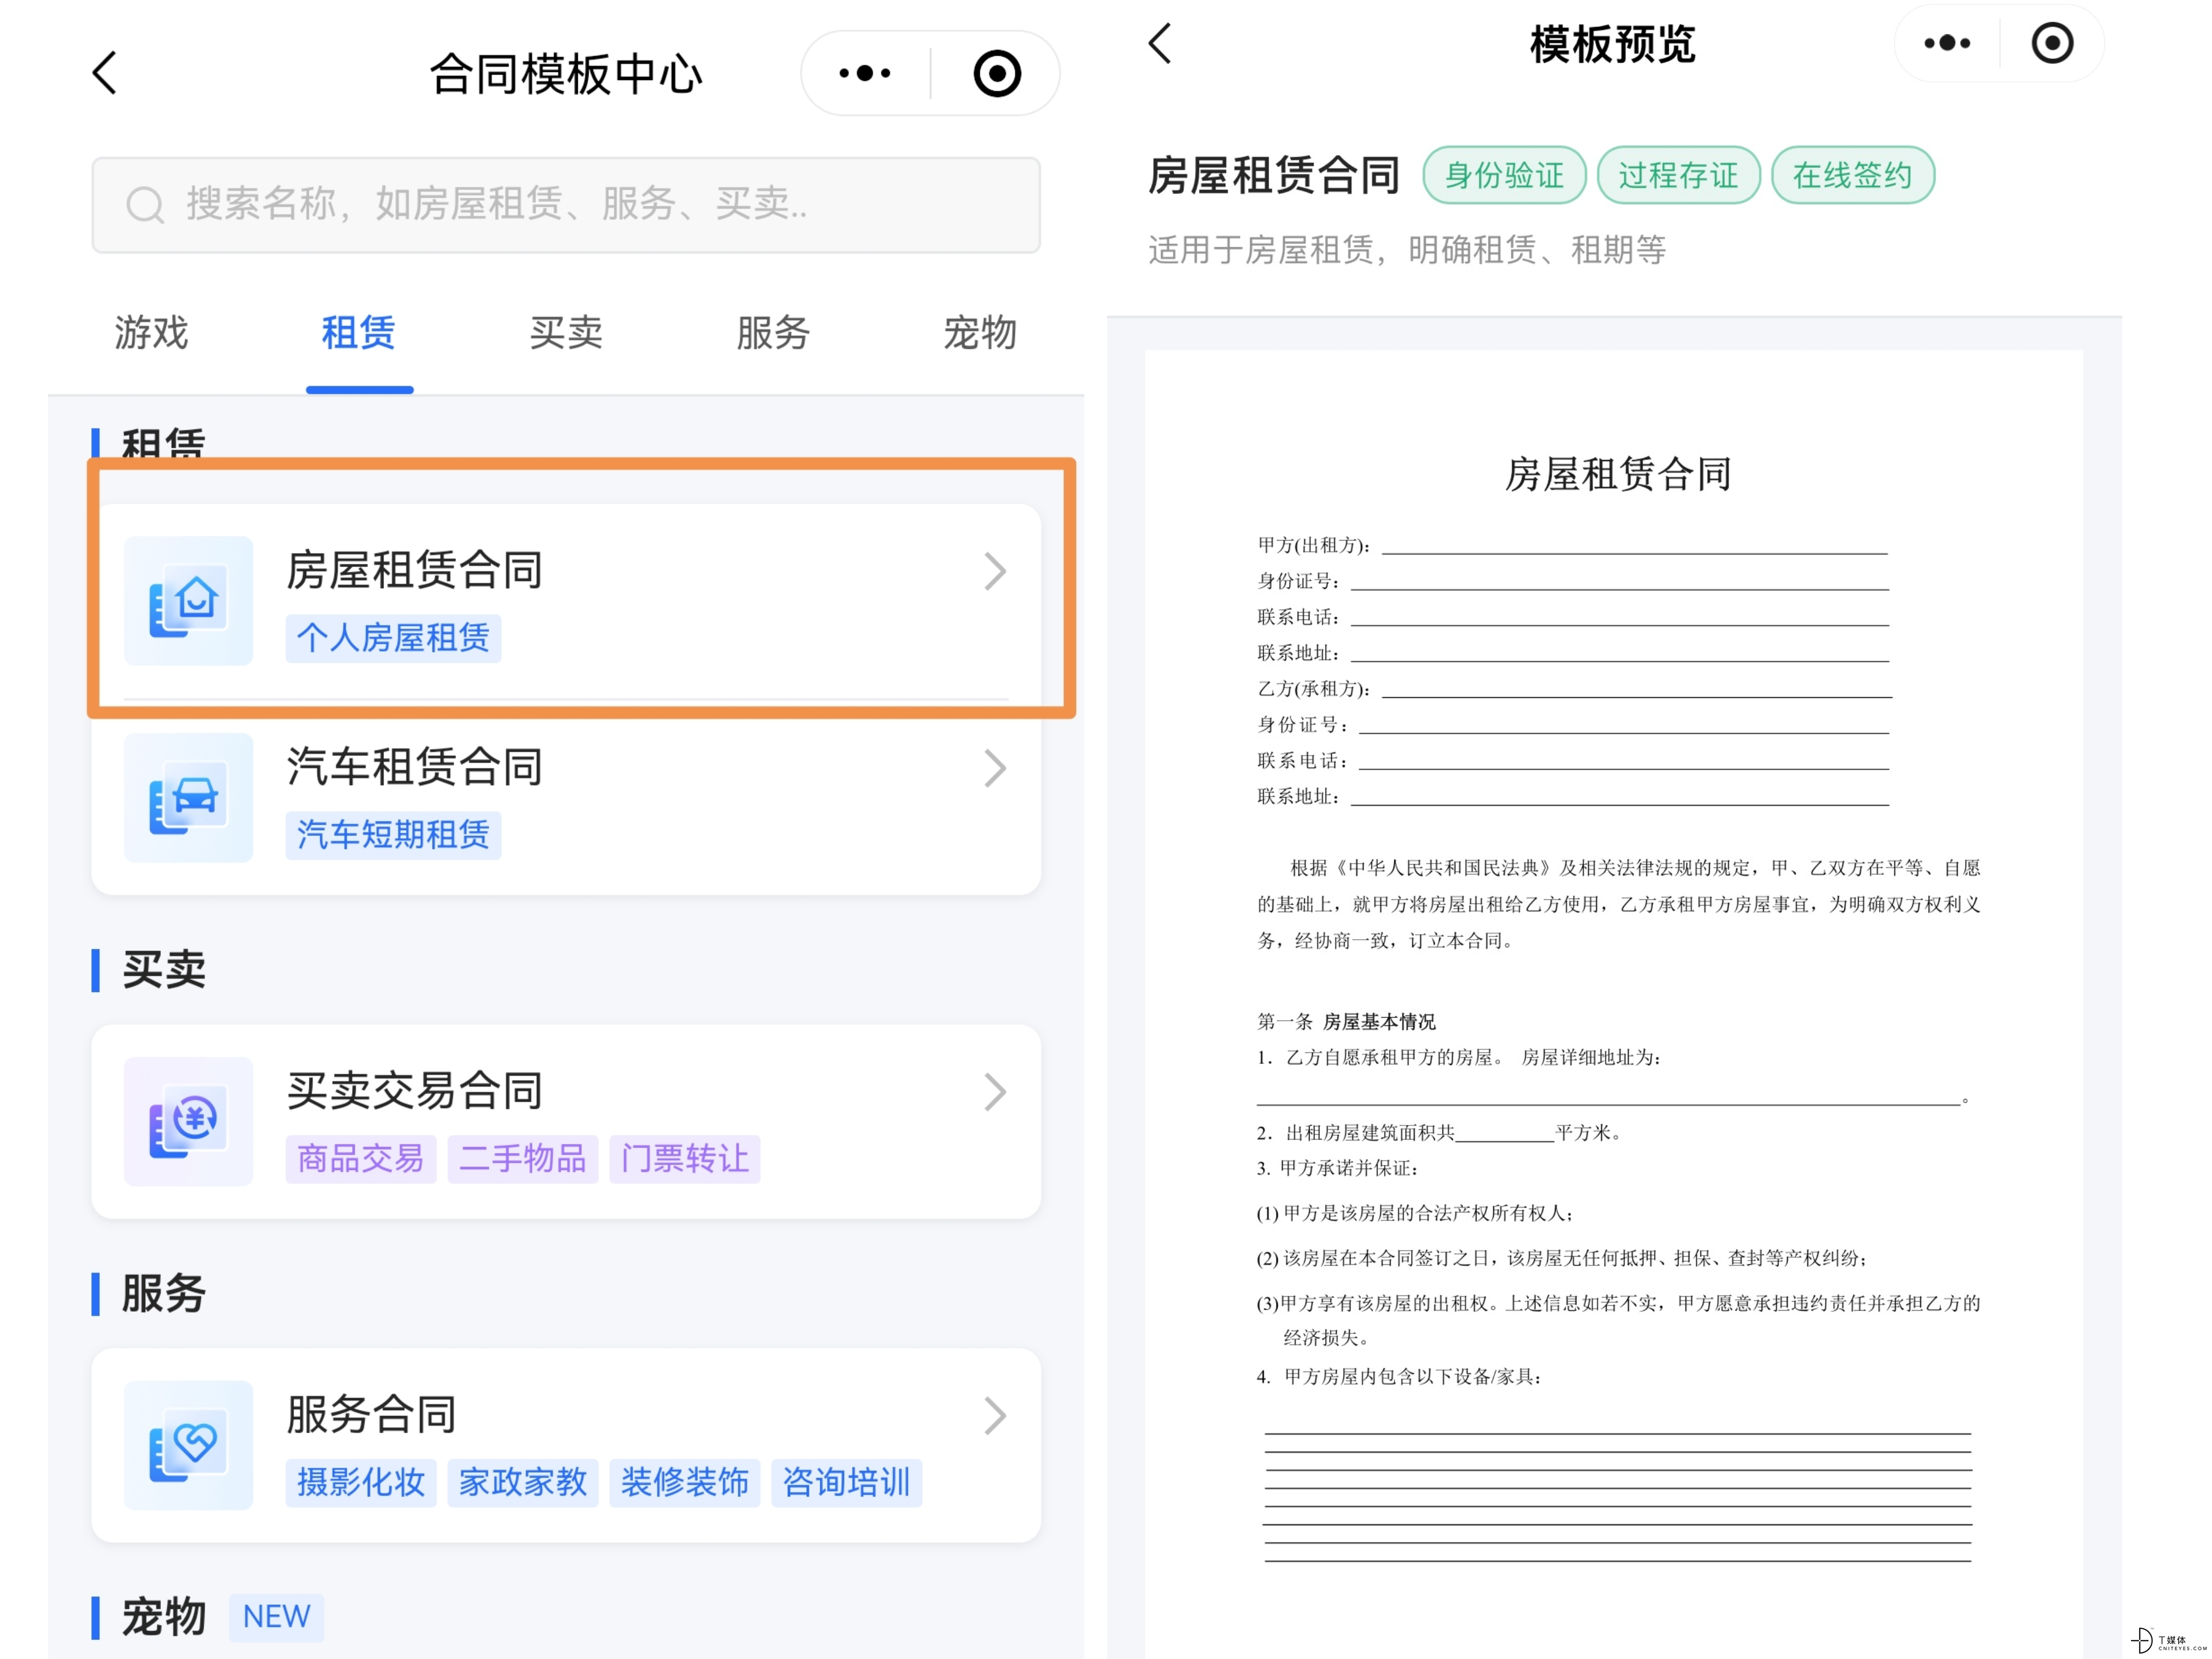Screen dimensions: 2212x1659
Task: Go back from contract template center
Action: click(x=105, y=73)
